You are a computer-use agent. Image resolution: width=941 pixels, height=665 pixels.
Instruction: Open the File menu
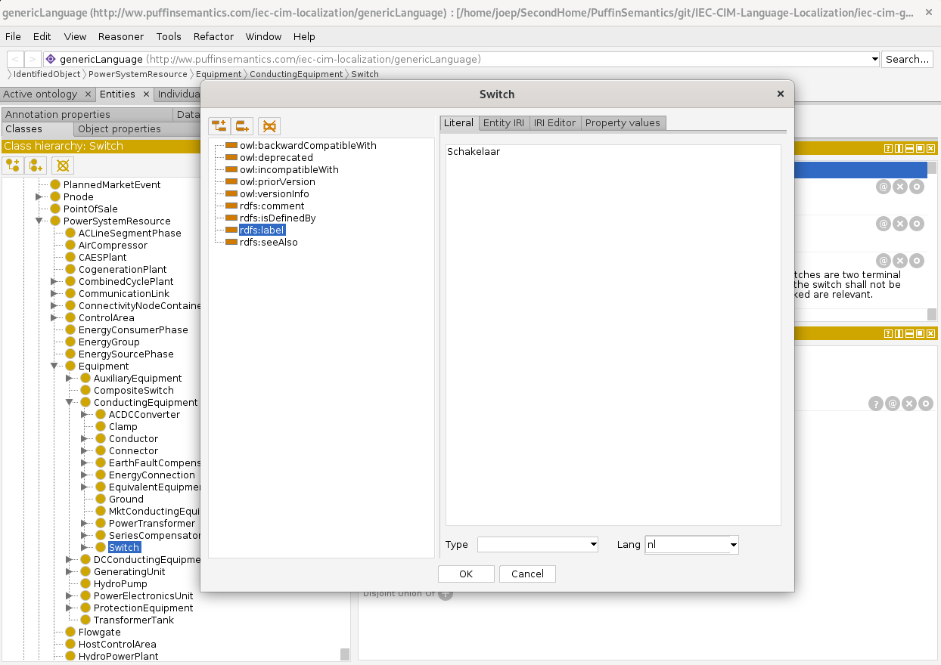coord(13,36)
